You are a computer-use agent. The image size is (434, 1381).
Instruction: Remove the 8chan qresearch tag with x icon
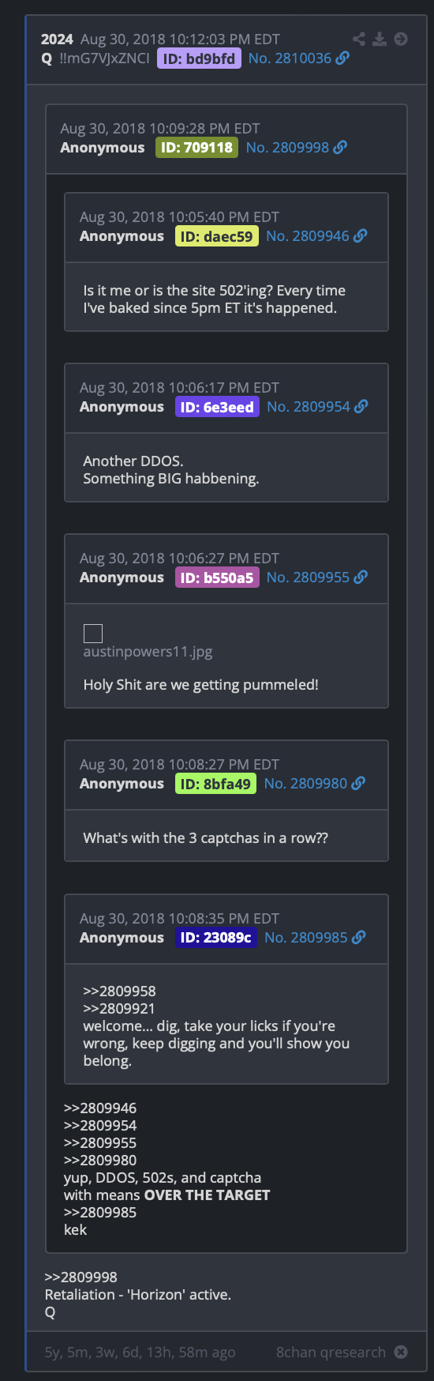401,1352
